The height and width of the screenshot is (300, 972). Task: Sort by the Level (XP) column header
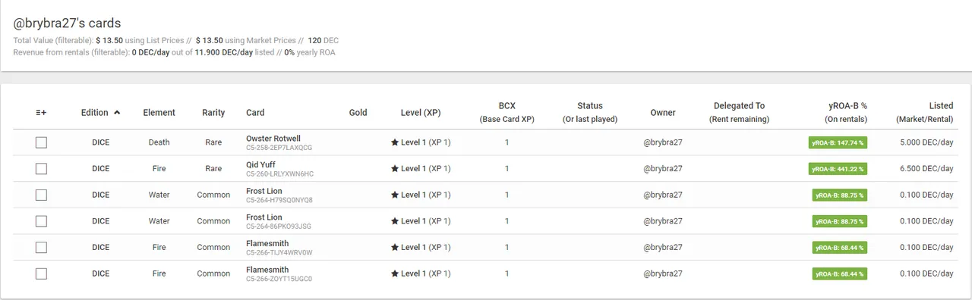click(x=421, y=112)
